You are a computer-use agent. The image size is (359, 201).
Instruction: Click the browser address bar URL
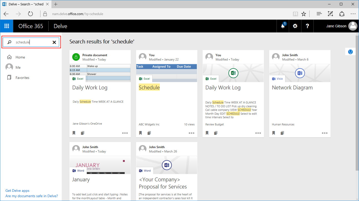coord(78,14)
